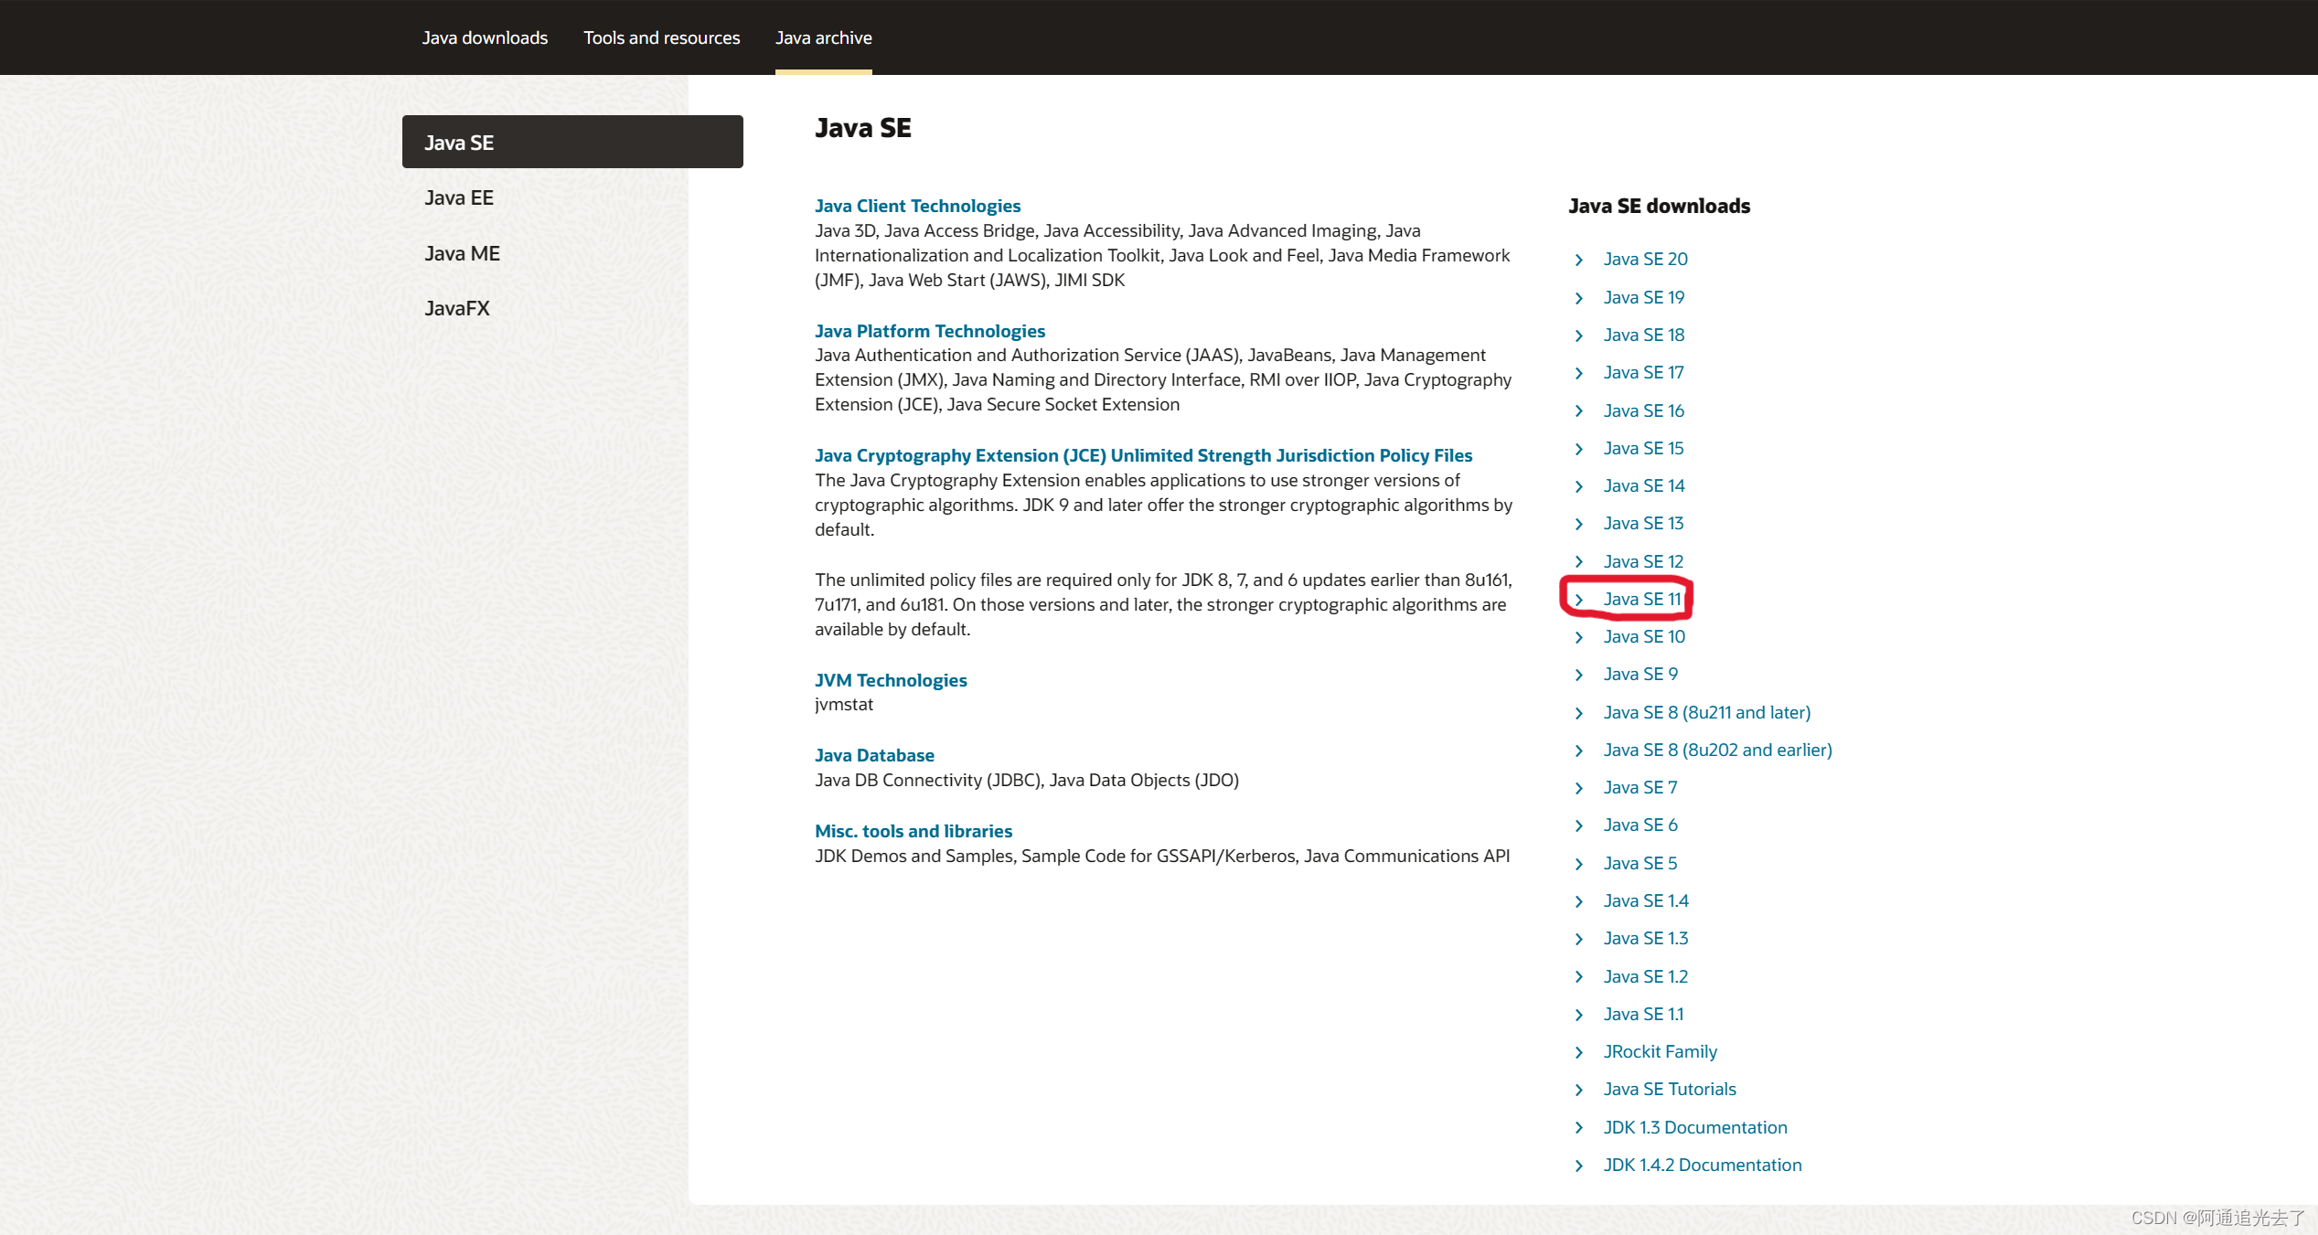Click the chevron beside Java SE 12
Image resolution: width=2318 pixels, height=1235 pixels.
1579,562
